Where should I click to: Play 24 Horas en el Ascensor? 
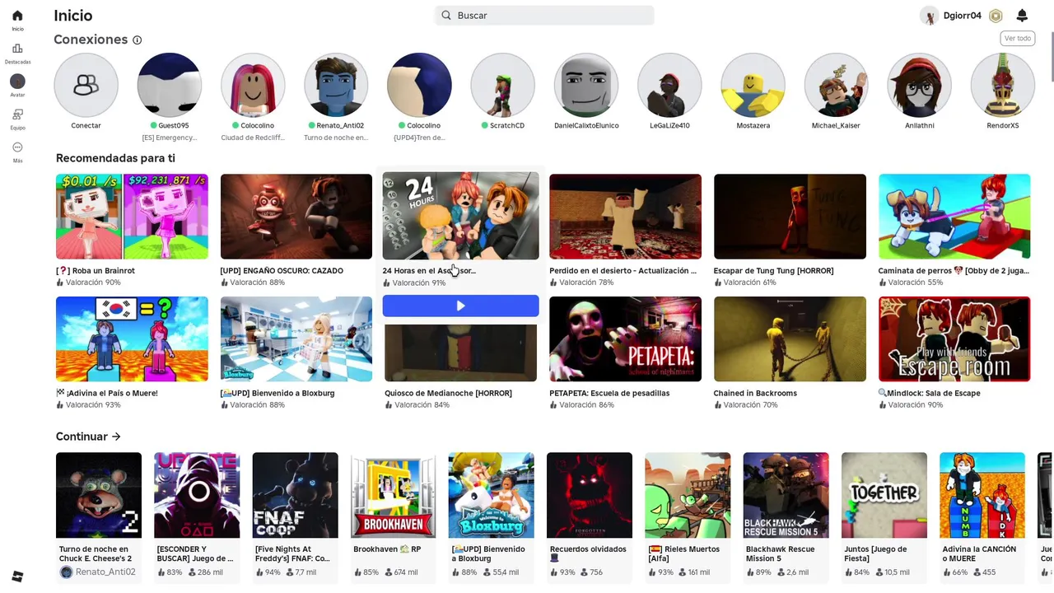[x=460, y=306]
